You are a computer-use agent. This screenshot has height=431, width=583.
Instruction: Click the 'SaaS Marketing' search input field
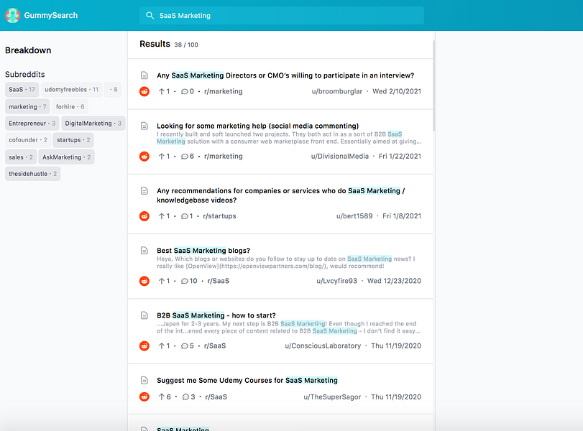[282, 16]
